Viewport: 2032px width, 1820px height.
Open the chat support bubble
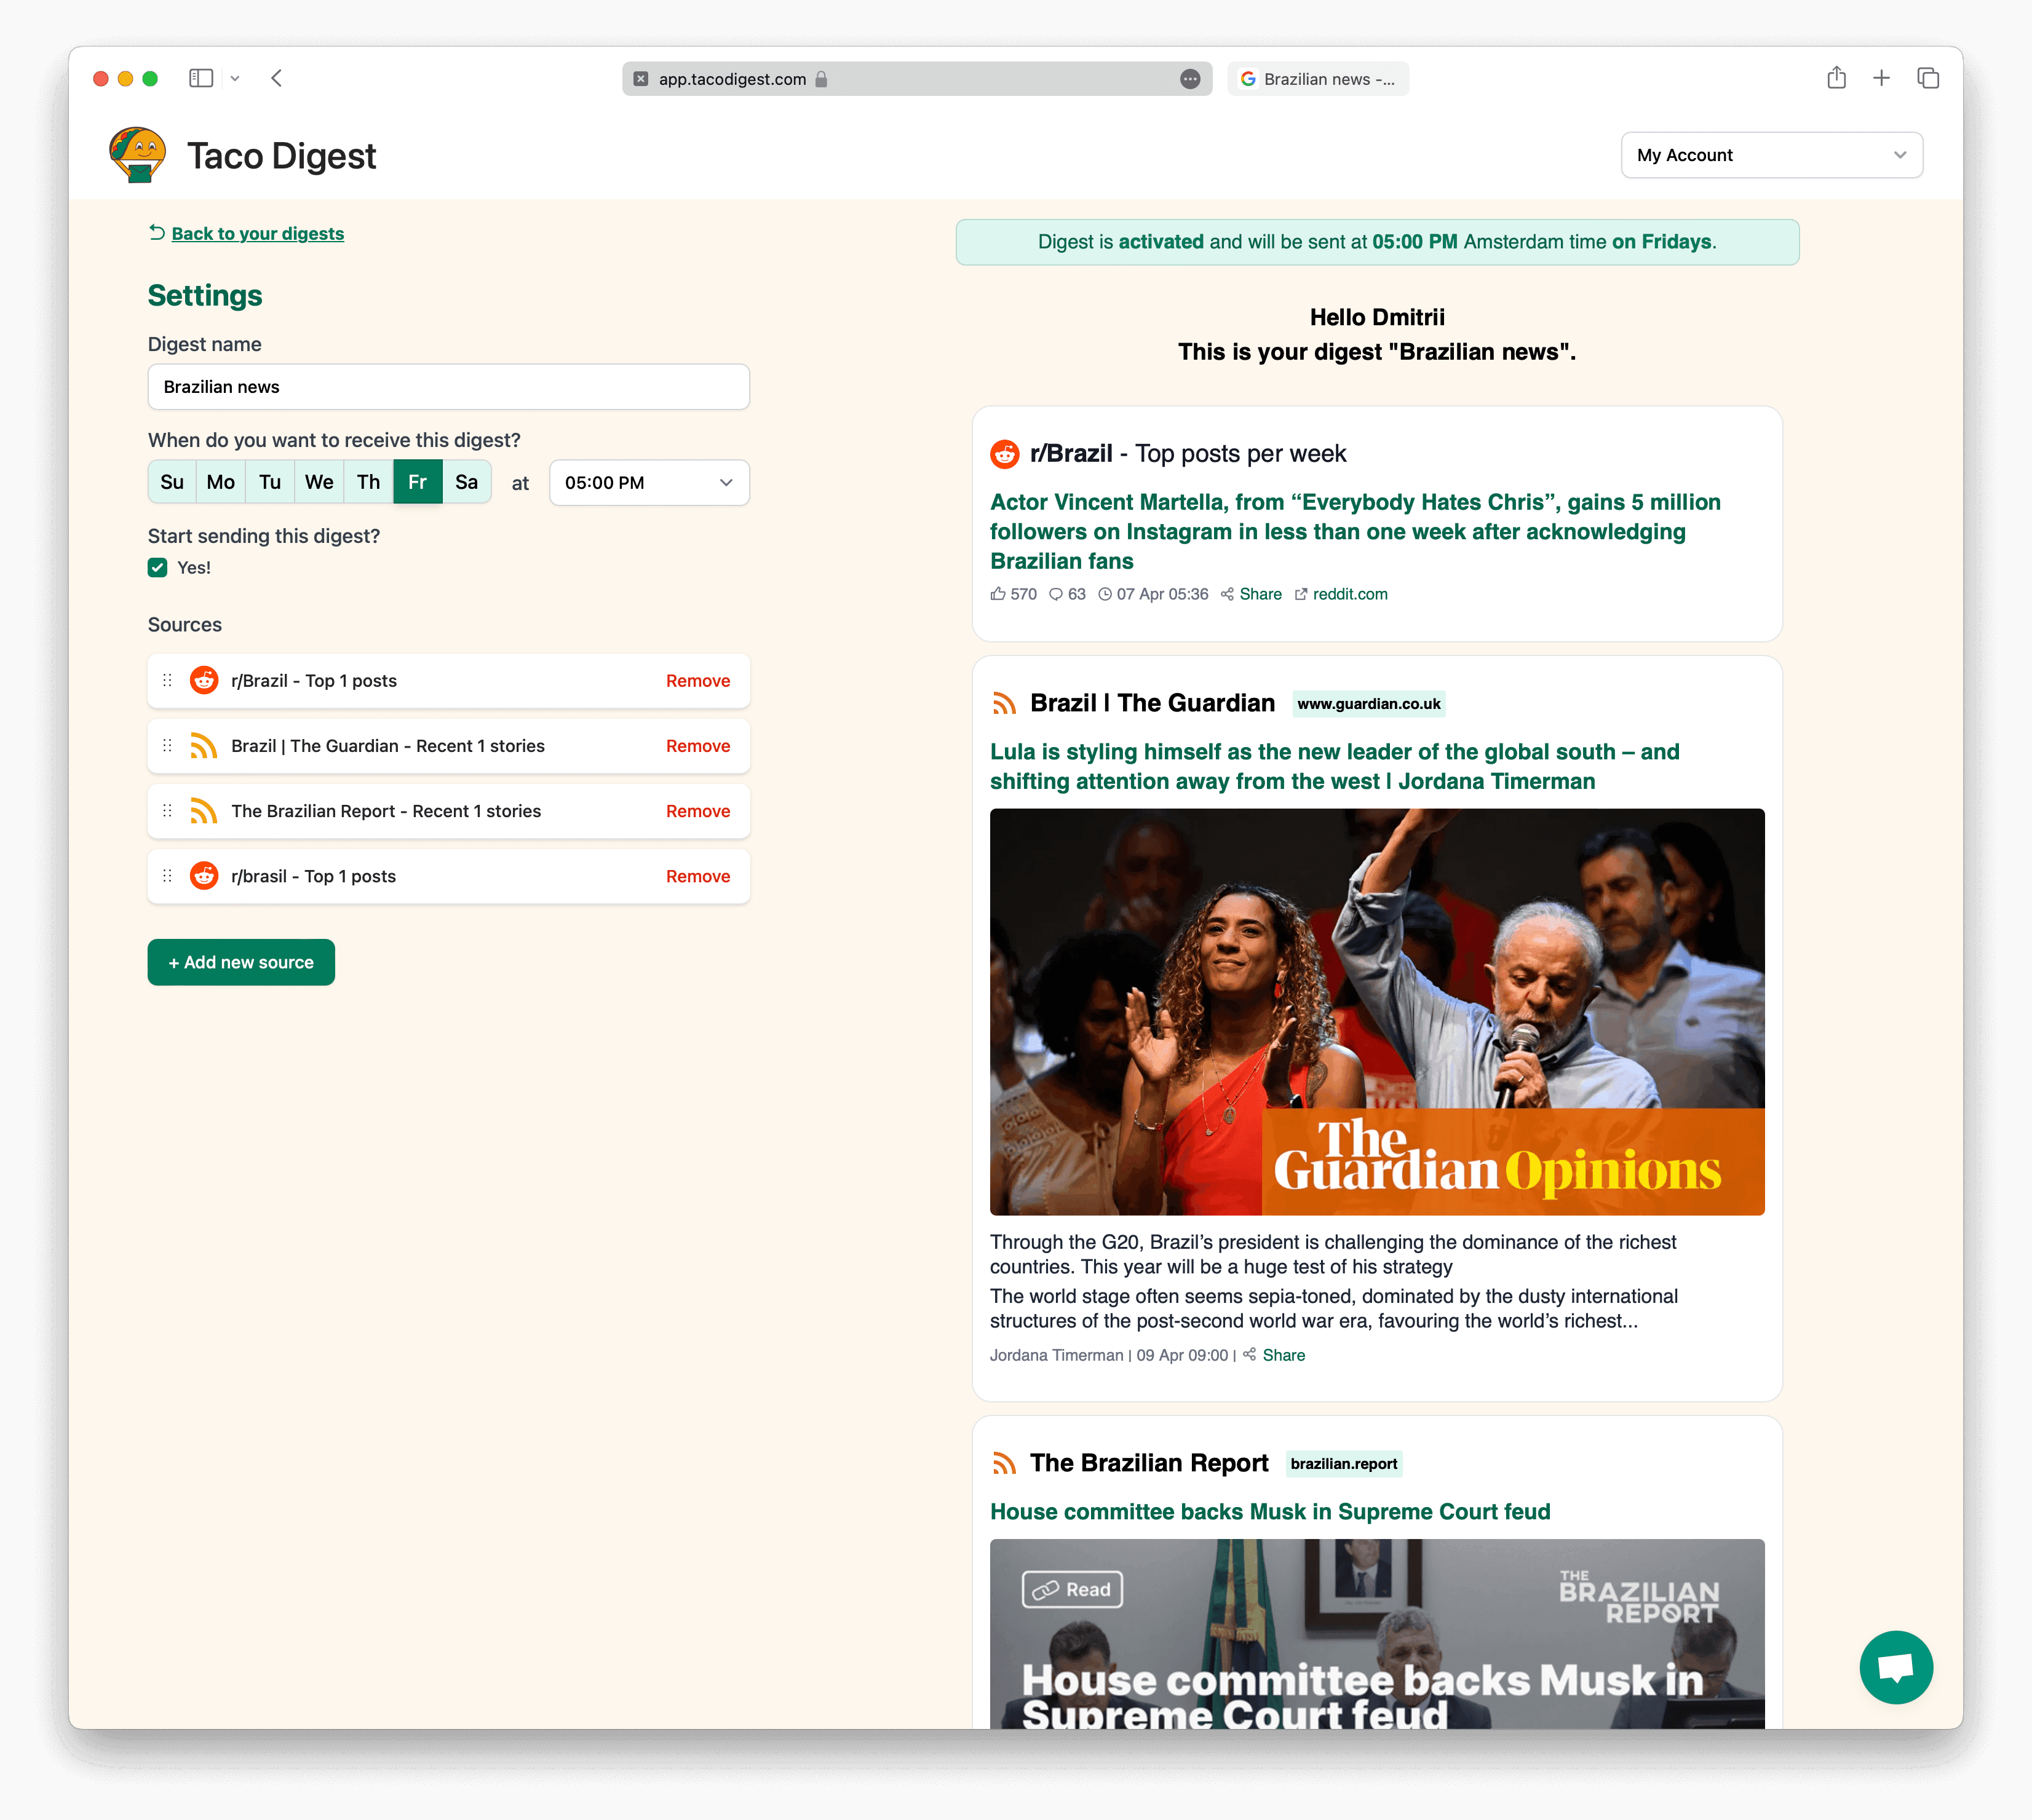click(x=1895, y=1667)
